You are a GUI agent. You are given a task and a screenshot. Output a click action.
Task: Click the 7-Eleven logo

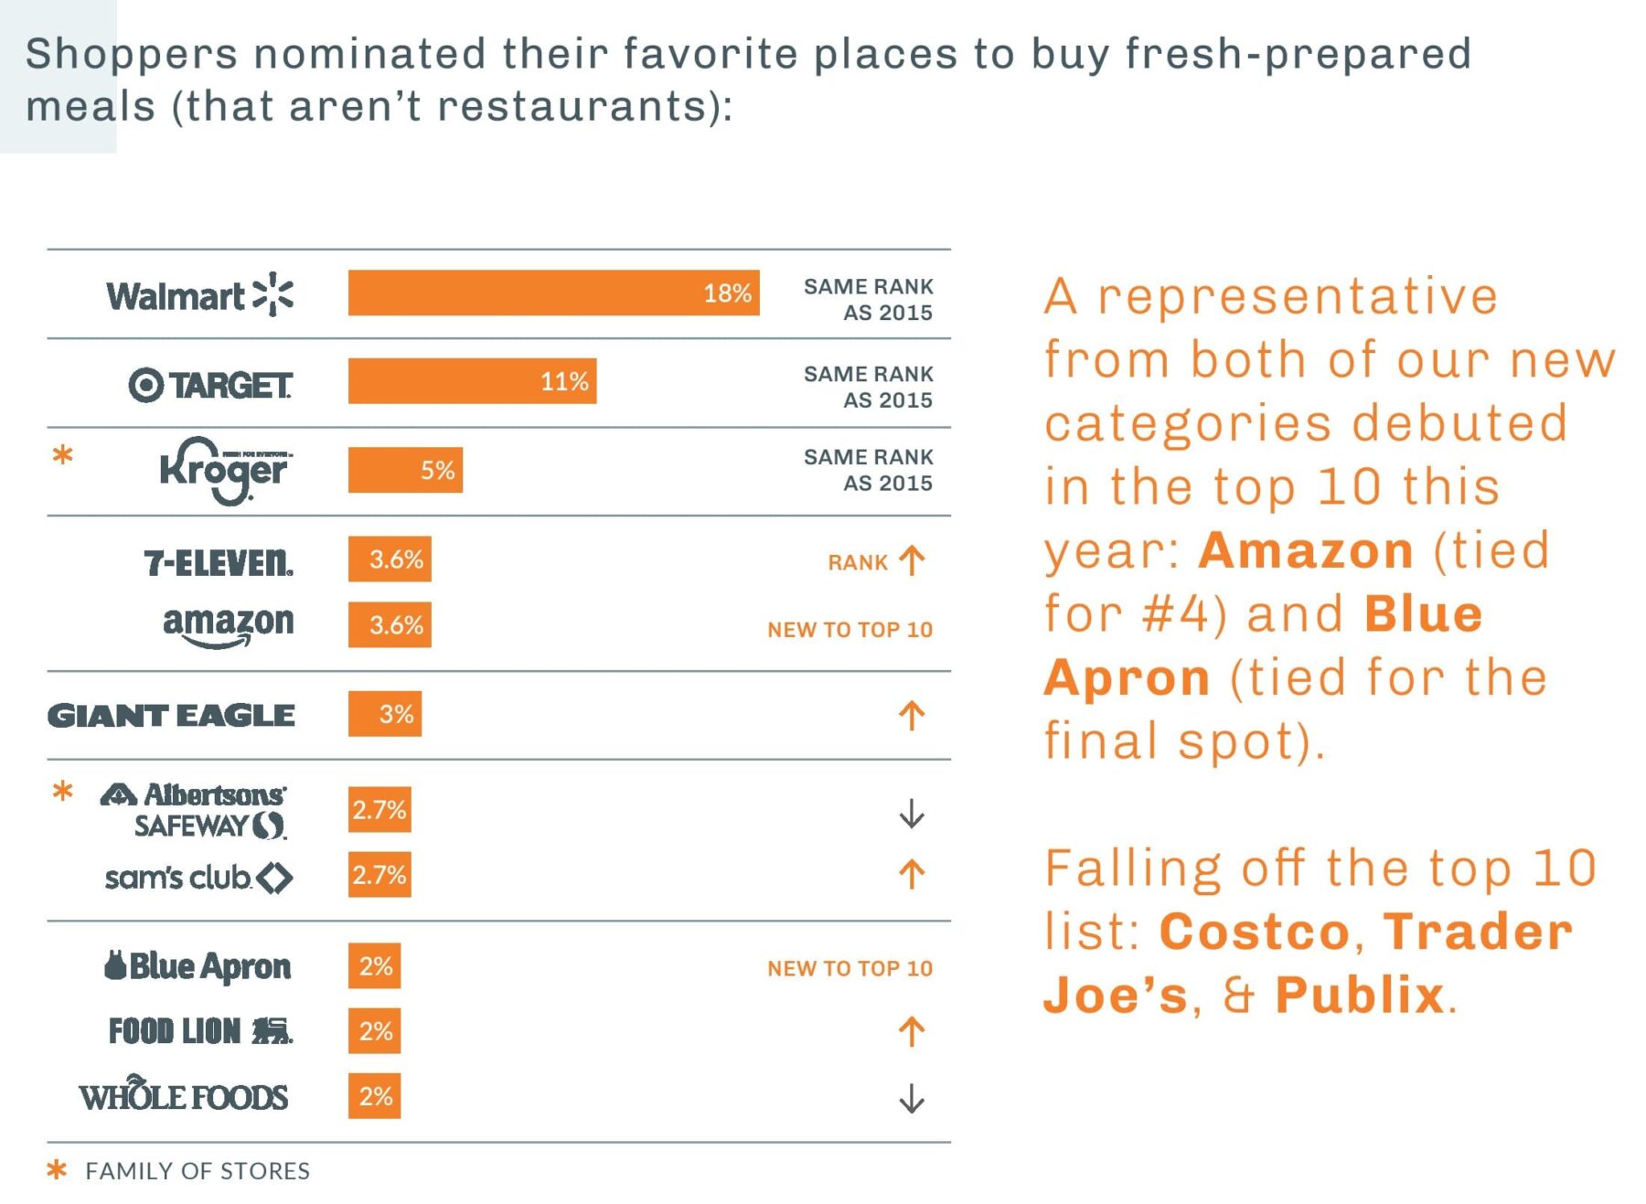(x=219, y=561)
